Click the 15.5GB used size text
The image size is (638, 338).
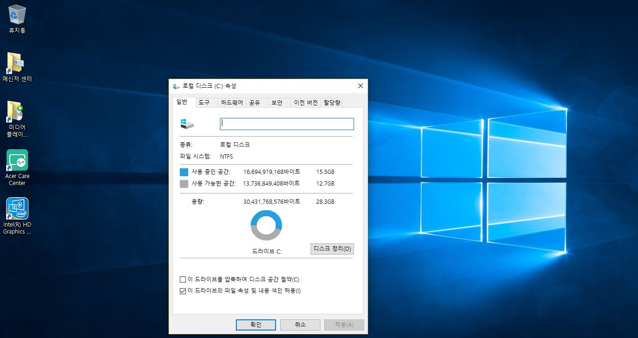click(x=325, y=172)
